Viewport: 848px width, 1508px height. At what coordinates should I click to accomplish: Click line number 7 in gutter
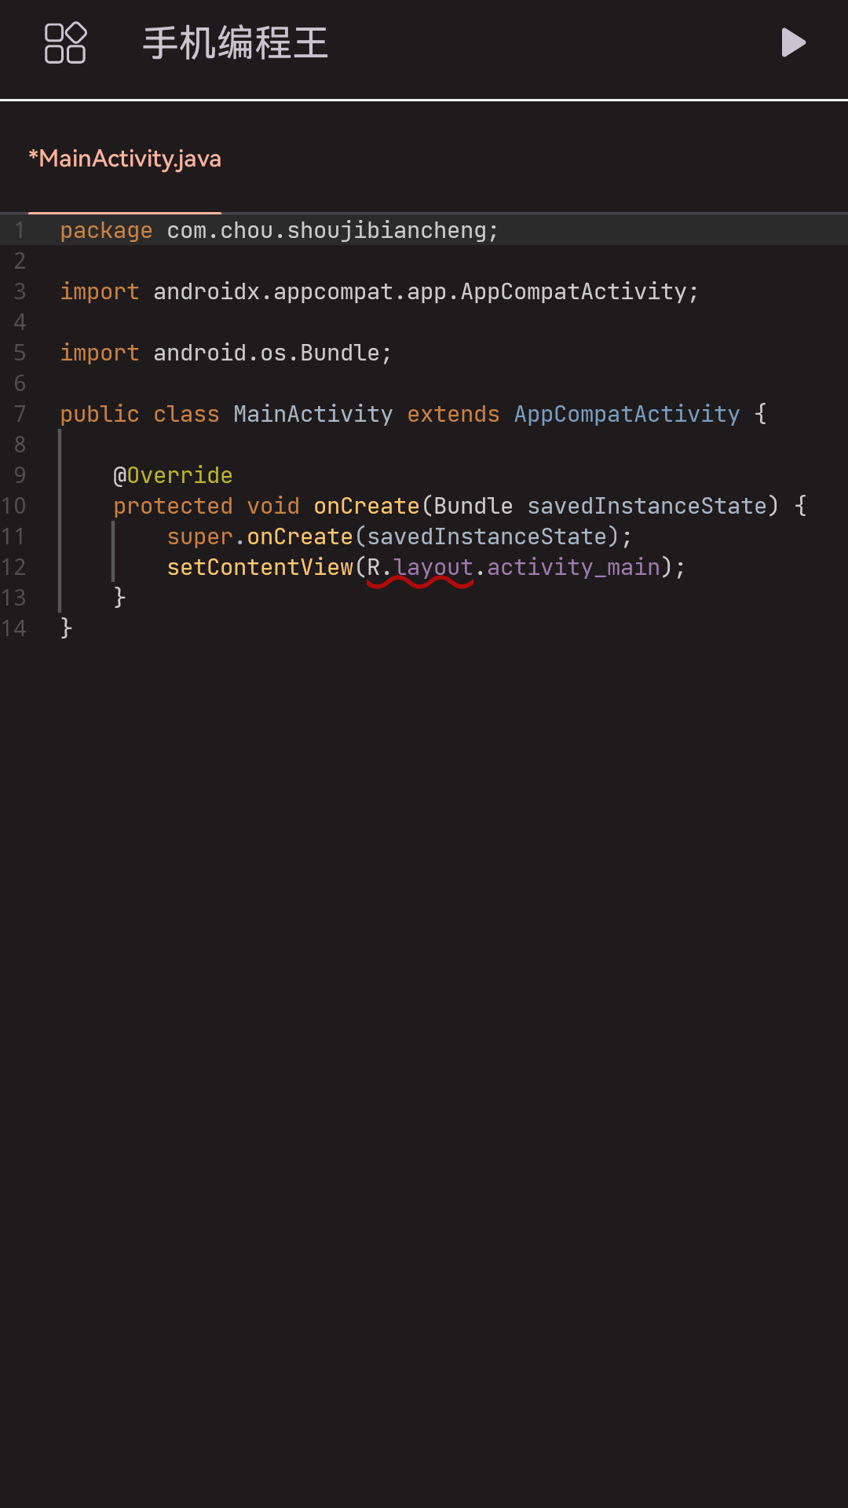pyautogui.click(x=20, y=414)
